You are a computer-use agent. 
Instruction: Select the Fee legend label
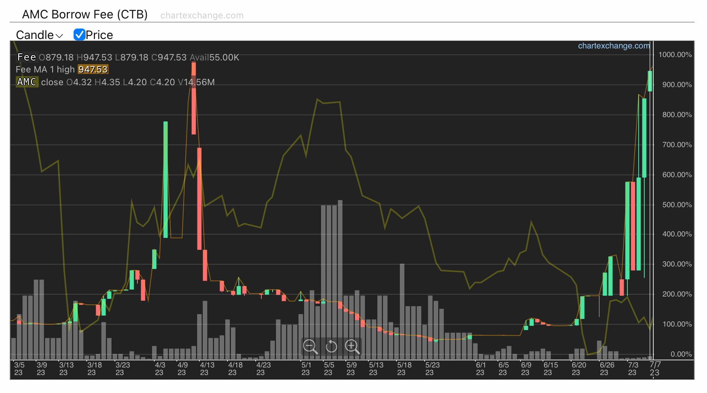click(26, 57)
